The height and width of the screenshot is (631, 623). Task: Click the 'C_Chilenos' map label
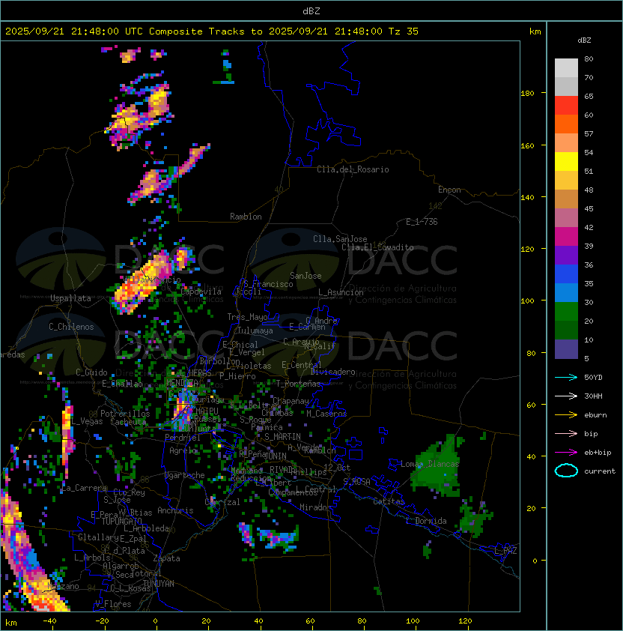[71, 327]
